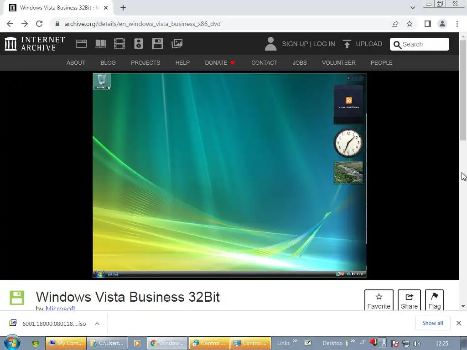Open the BLOG menu item
Viewport: 467px width, 350px height.
pos(108,63)
